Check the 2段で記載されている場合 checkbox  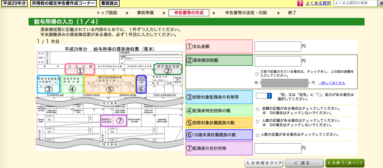(x=257, y=74)
